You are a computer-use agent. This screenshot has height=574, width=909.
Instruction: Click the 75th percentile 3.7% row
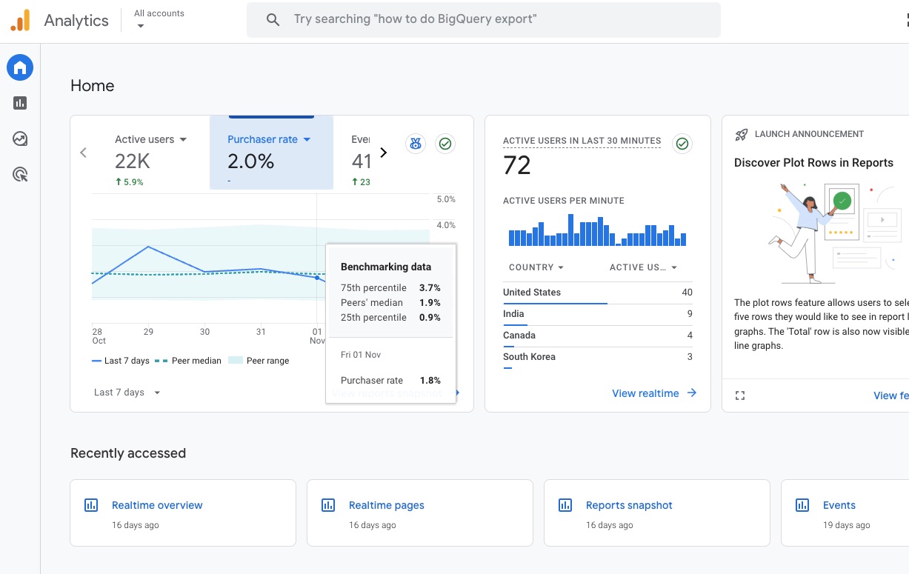[x=390, y=287]
